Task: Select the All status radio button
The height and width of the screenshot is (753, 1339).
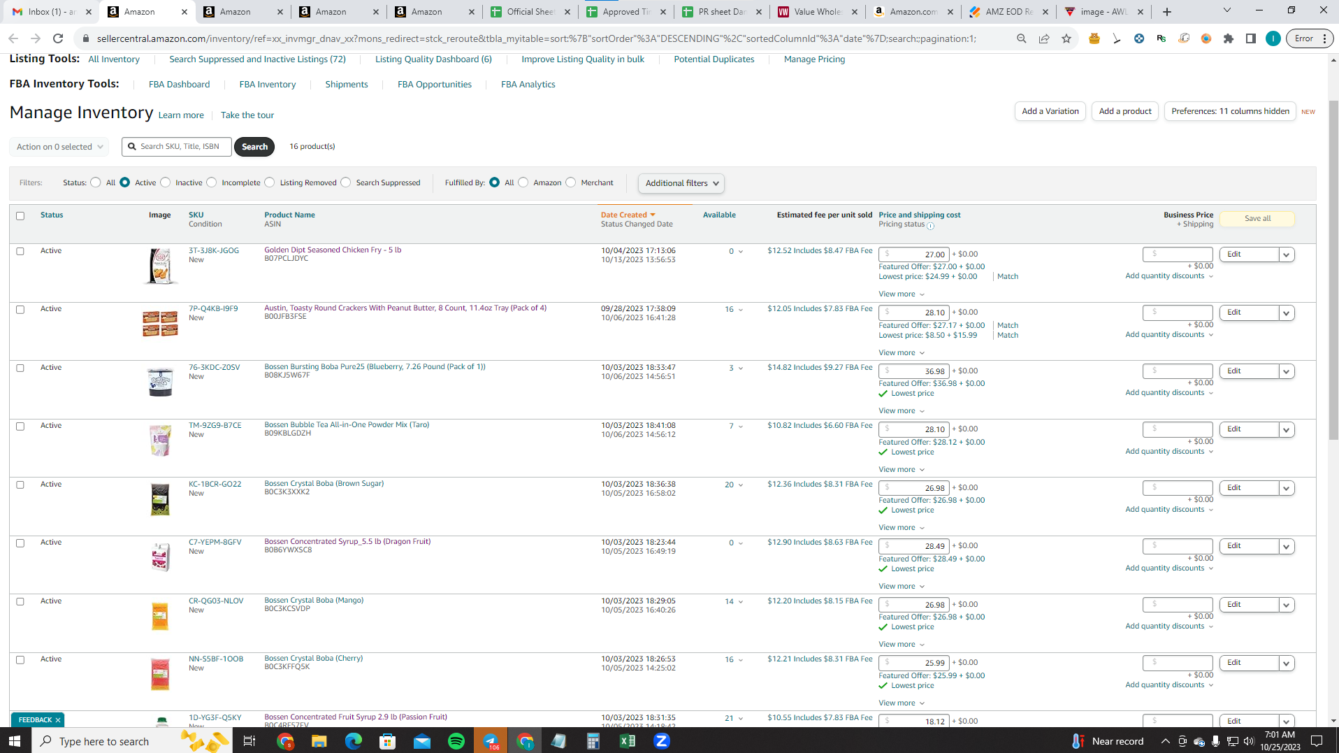Action: coord(96,182)
